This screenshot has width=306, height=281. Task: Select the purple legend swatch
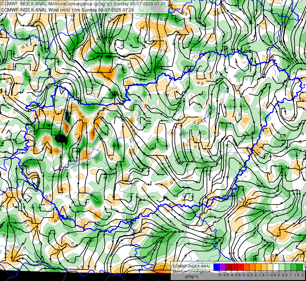223,267
